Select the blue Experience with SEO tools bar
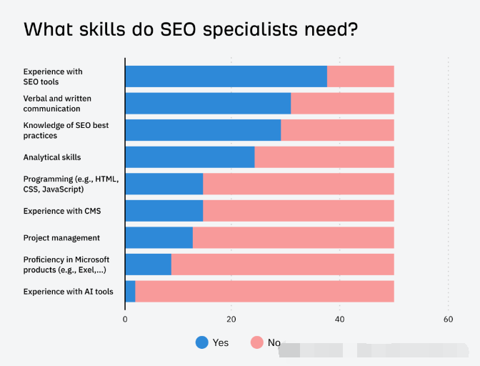Image resolution: width=480 pixels, height=366 pixels. pyautogui.click(x=226, y=76)
